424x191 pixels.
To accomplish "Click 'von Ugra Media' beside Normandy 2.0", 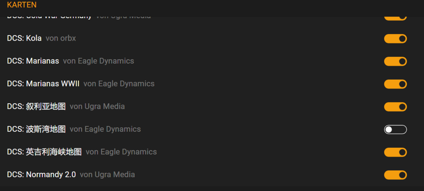I will [107, 174].
